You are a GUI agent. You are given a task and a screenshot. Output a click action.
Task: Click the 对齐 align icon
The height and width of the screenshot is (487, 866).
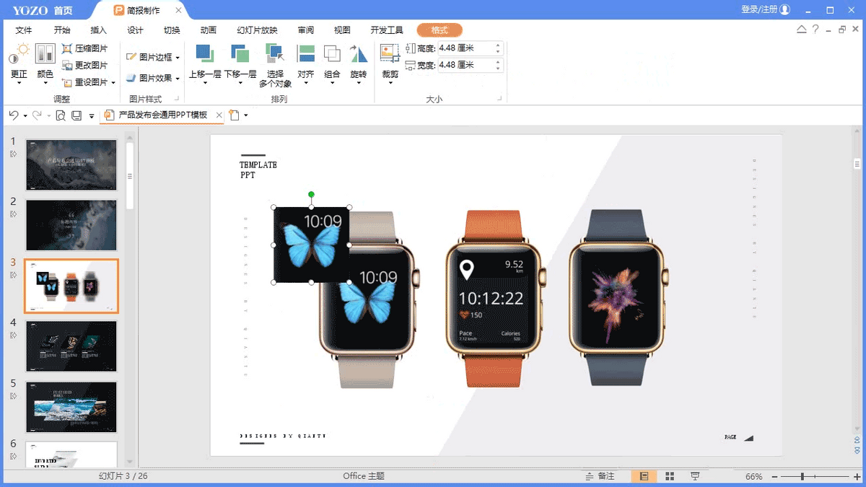pos(306,55)
